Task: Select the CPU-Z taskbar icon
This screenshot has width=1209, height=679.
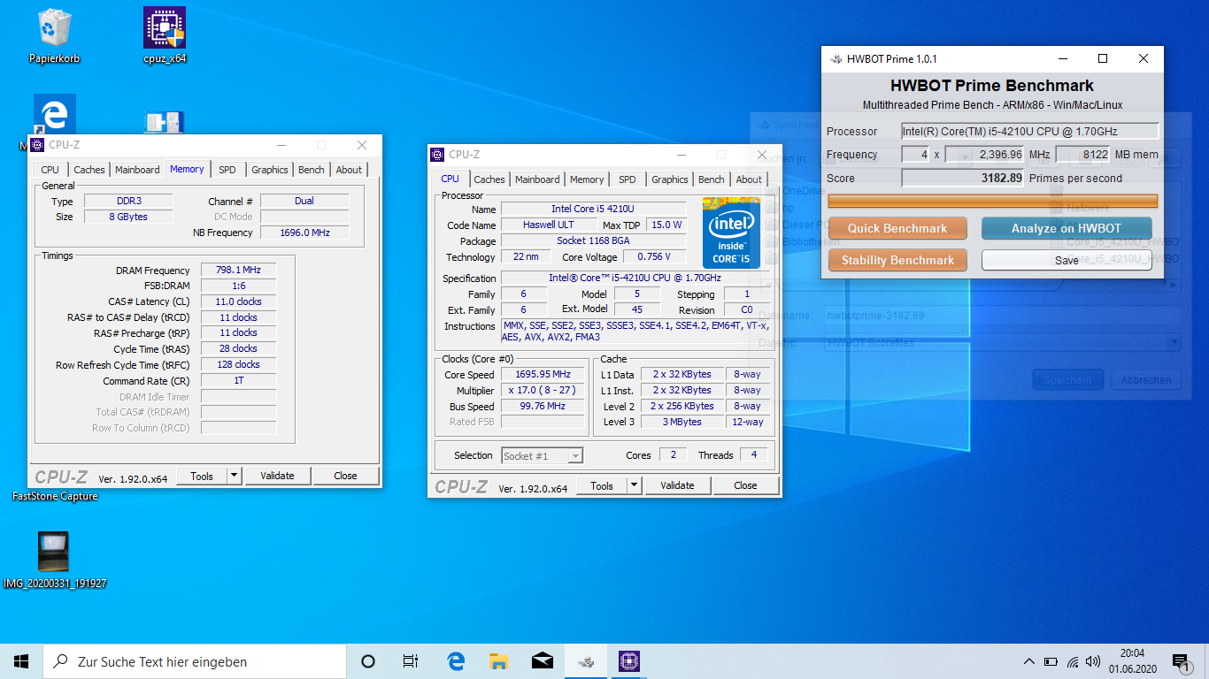Action: pyautogui.click(x=629, y=661)
